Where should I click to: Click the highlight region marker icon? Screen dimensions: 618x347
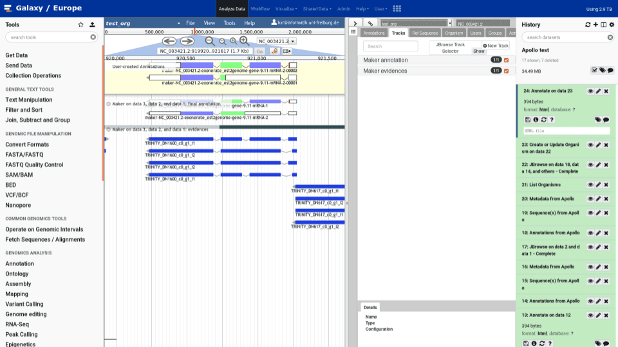(274, 51)
